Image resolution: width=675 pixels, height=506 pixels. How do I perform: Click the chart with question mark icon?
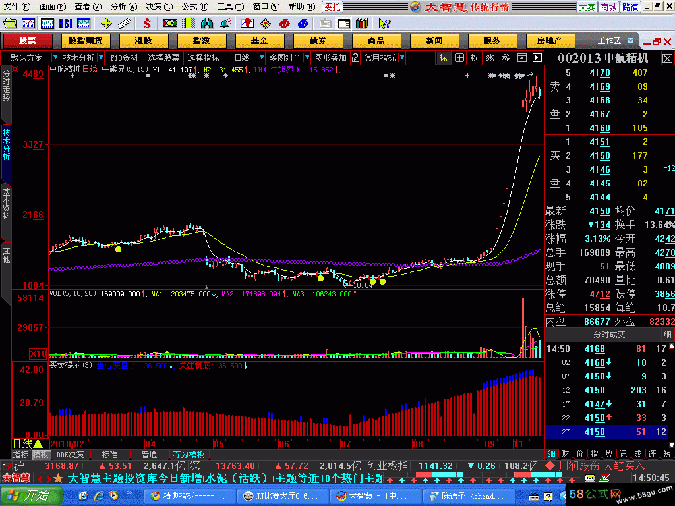(247, 23)
